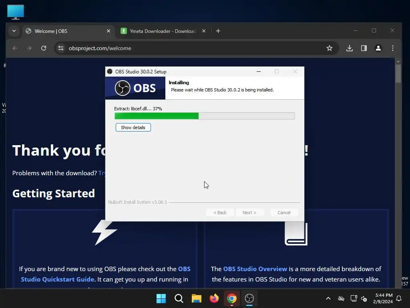This screenshot has width=410, height=308.
Task: Click the Chrome back arrow
Action: [x=15, y=48]
